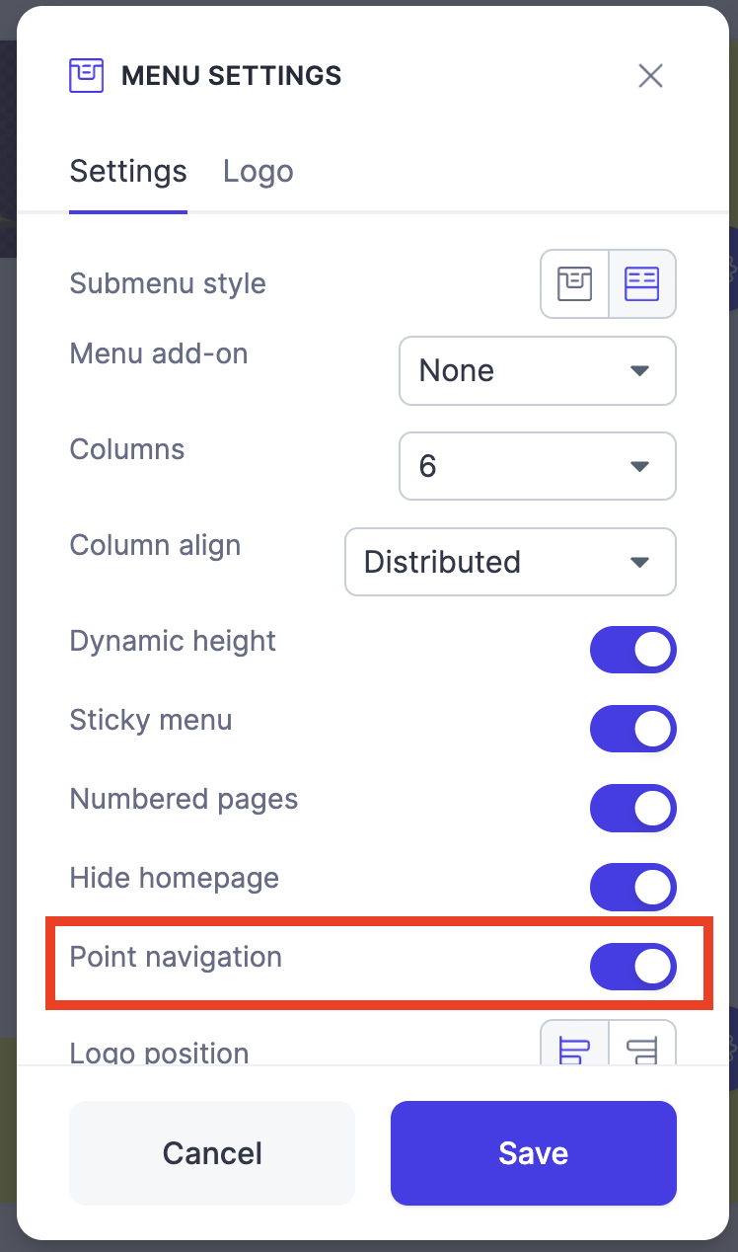The height and width of the screenshot is (1252, 738).
Task: Disable the Hide homepage switch
Action: pos(633,887)
